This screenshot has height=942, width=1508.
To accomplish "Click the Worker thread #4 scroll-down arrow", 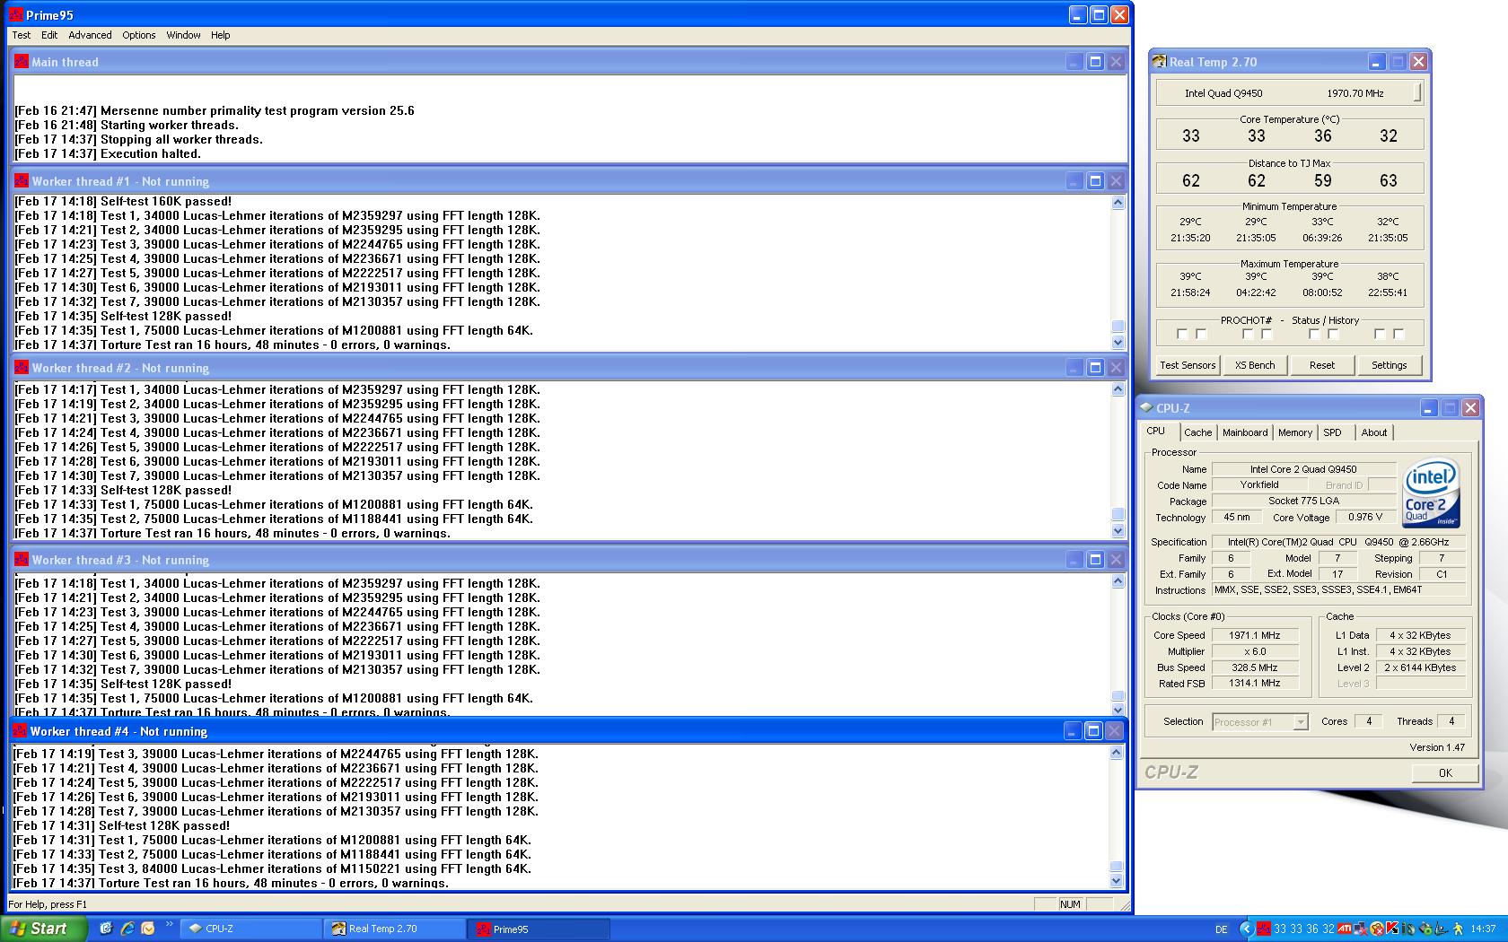I will [x=1116, y=881].
